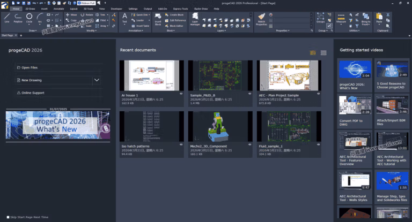Toggle pin on Mechs2_3D_Component document
The image size is (412, 222).
(249, 144)
